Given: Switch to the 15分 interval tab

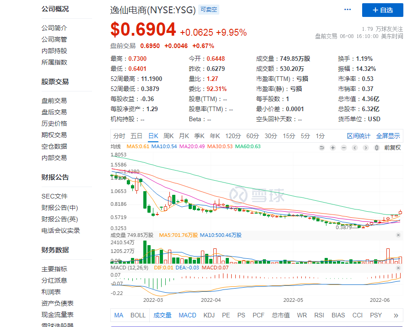Looking at the screenshot, I should pos(289,136).
